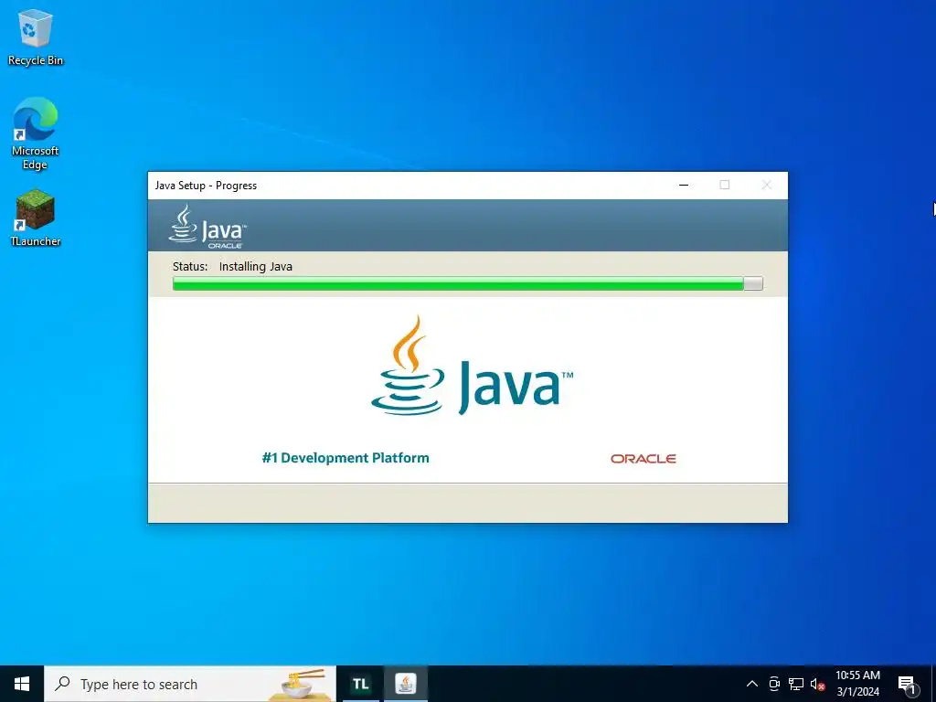The image size is (936, 702).
Task: Click the Java installer taskbar icon
Action: (406, 684)
